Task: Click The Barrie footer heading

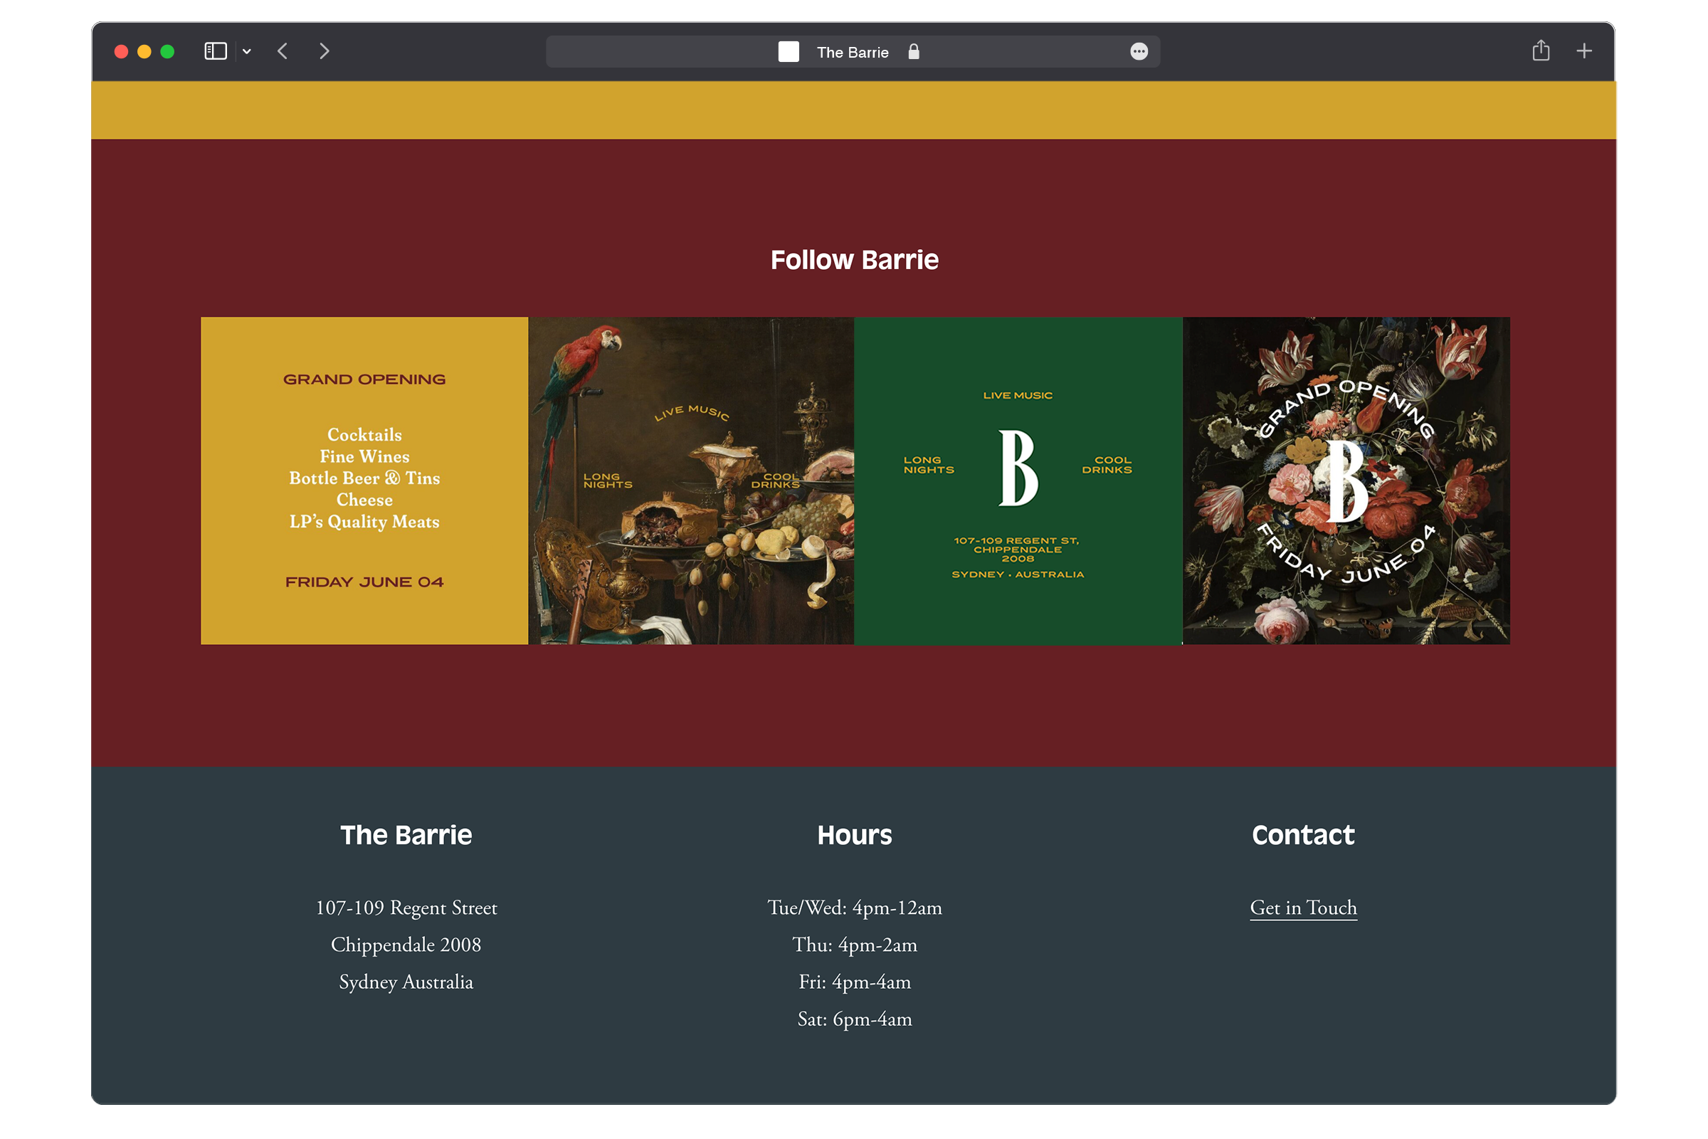Action: point(406,835)
